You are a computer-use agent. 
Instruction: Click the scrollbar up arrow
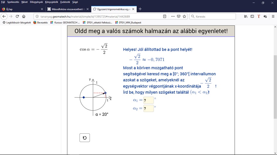[275, 27]
